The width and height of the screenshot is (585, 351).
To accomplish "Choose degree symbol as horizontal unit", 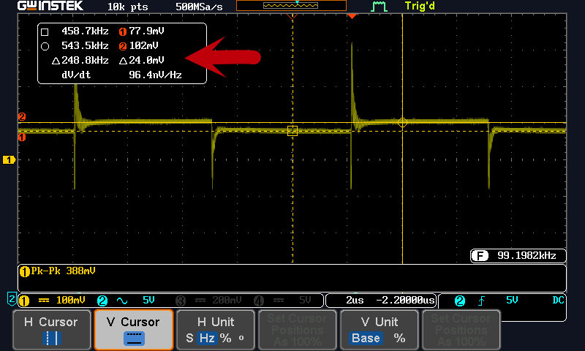I will click(241, 338).
